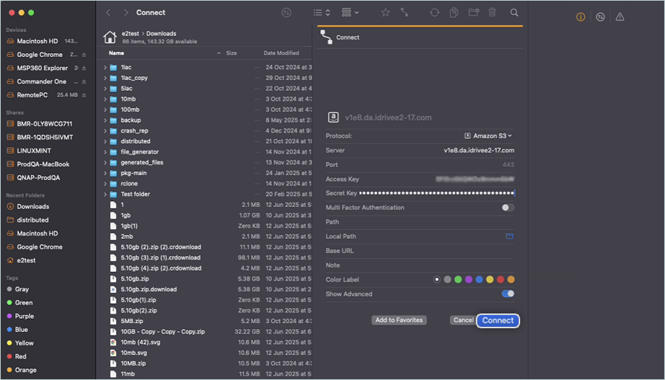Open the list view mode dropdown
Viewport: 665px width, 380px height.
321,13
